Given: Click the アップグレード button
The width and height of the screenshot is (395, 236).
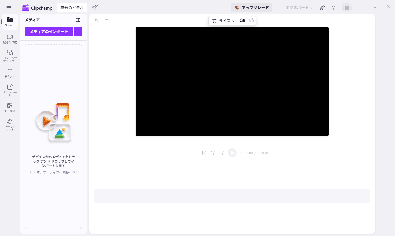Looking at the screenshot, I should tap(251, 7).
